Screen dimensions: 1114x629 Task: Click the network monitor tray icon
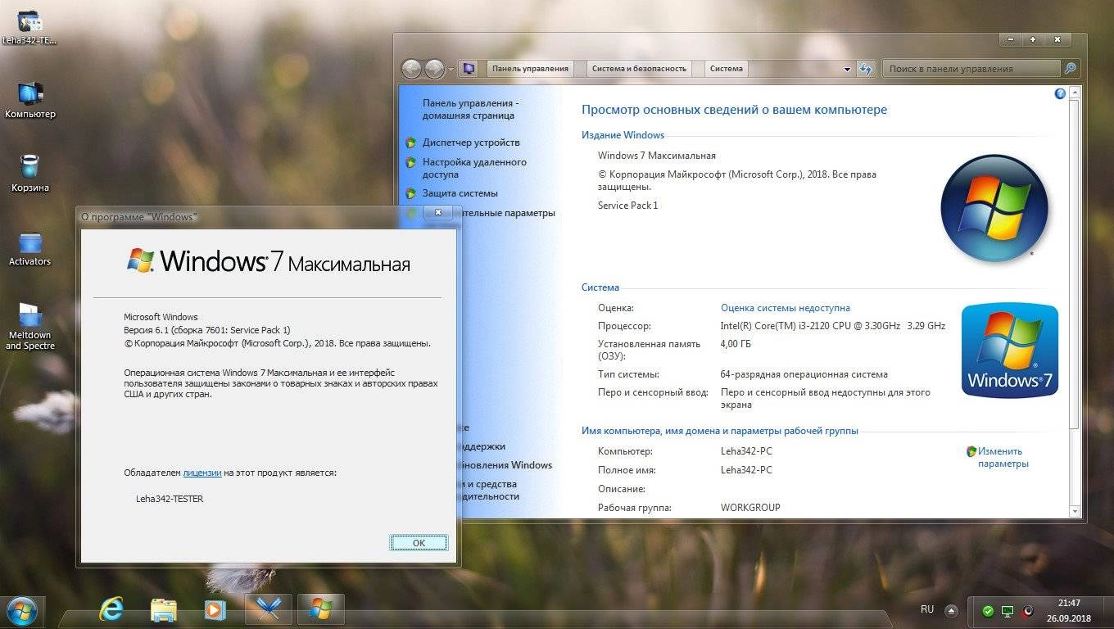tap(1008, 611)
